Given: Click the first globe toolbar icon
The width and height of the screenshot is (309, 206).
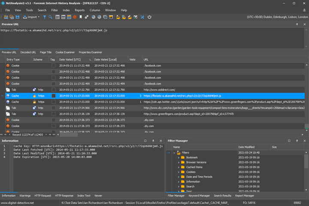Looking at the screenshot, I should pos(94,17).
